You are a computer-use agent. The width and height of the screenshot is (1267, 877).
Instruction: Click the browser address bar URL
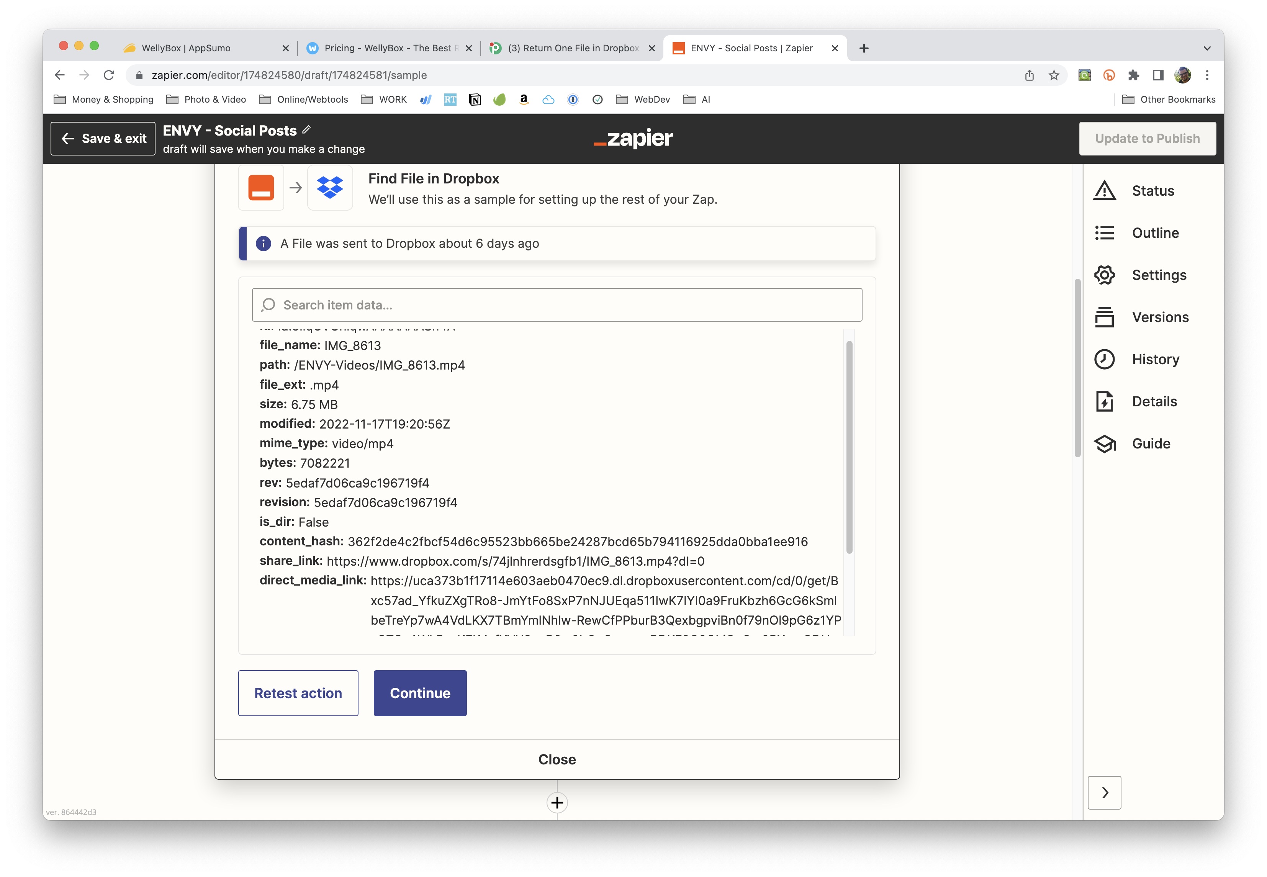pyautogui.click(x=289, y=75)
